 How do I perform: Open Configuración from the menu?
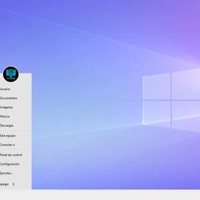click(x=10, y=164)
